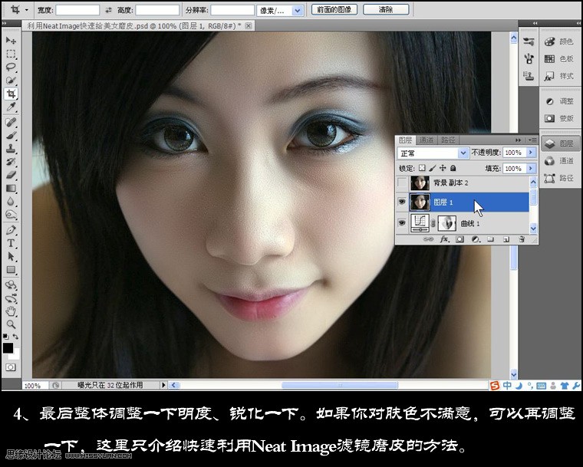Click the 宽度 input field
This screenshot has height=467, width=583.
tap(77, 10)
